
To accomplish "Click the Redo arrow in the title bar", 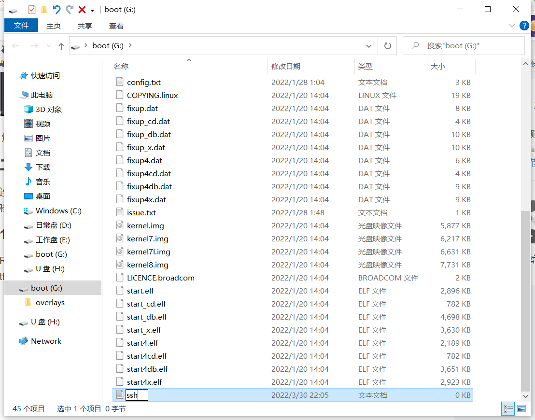I will click(70, 10).
